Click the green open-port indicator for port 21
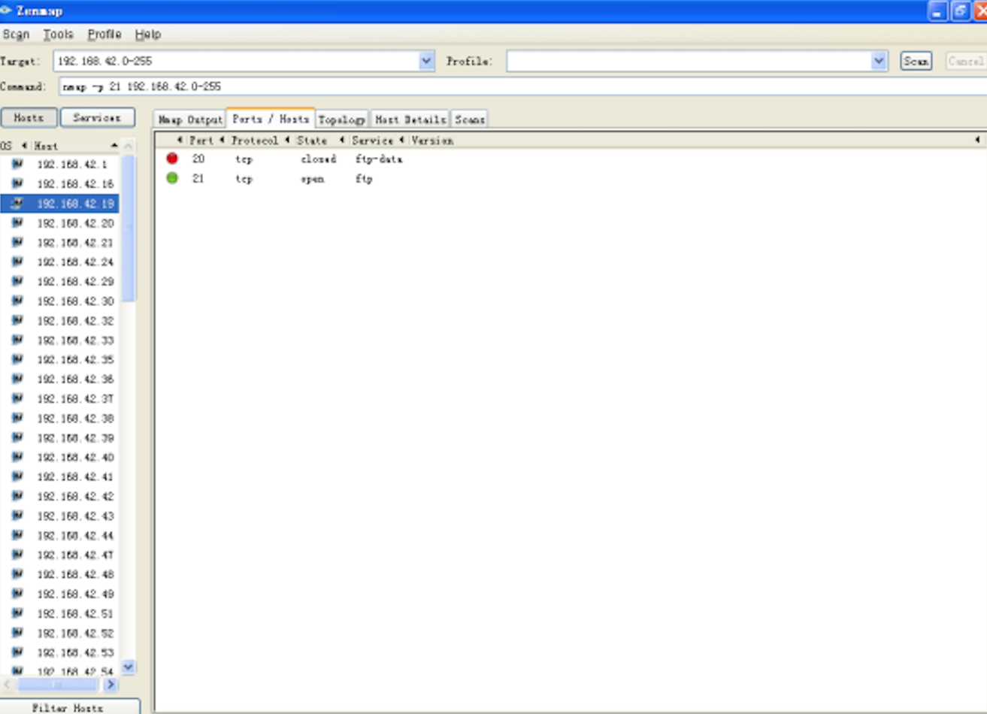The image size is (987, 714). click(172, 178)
